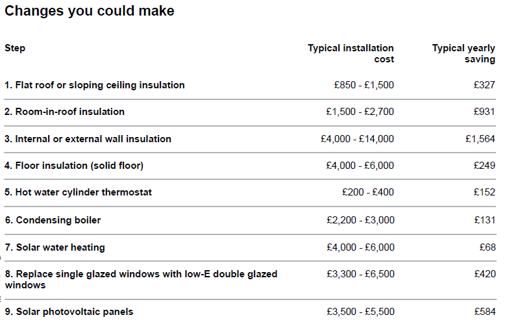The width and height of the screenshot is (507, 326).
Task: Click "Internal or external wall insulation" step
Action: pyautogui.click(x=88, y=139)
